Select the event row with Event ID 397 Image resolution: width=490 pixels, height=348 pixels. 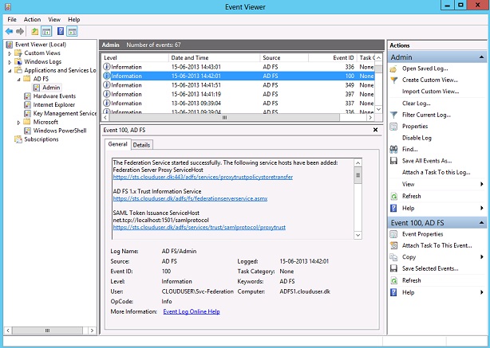click(x=239, y=94)
